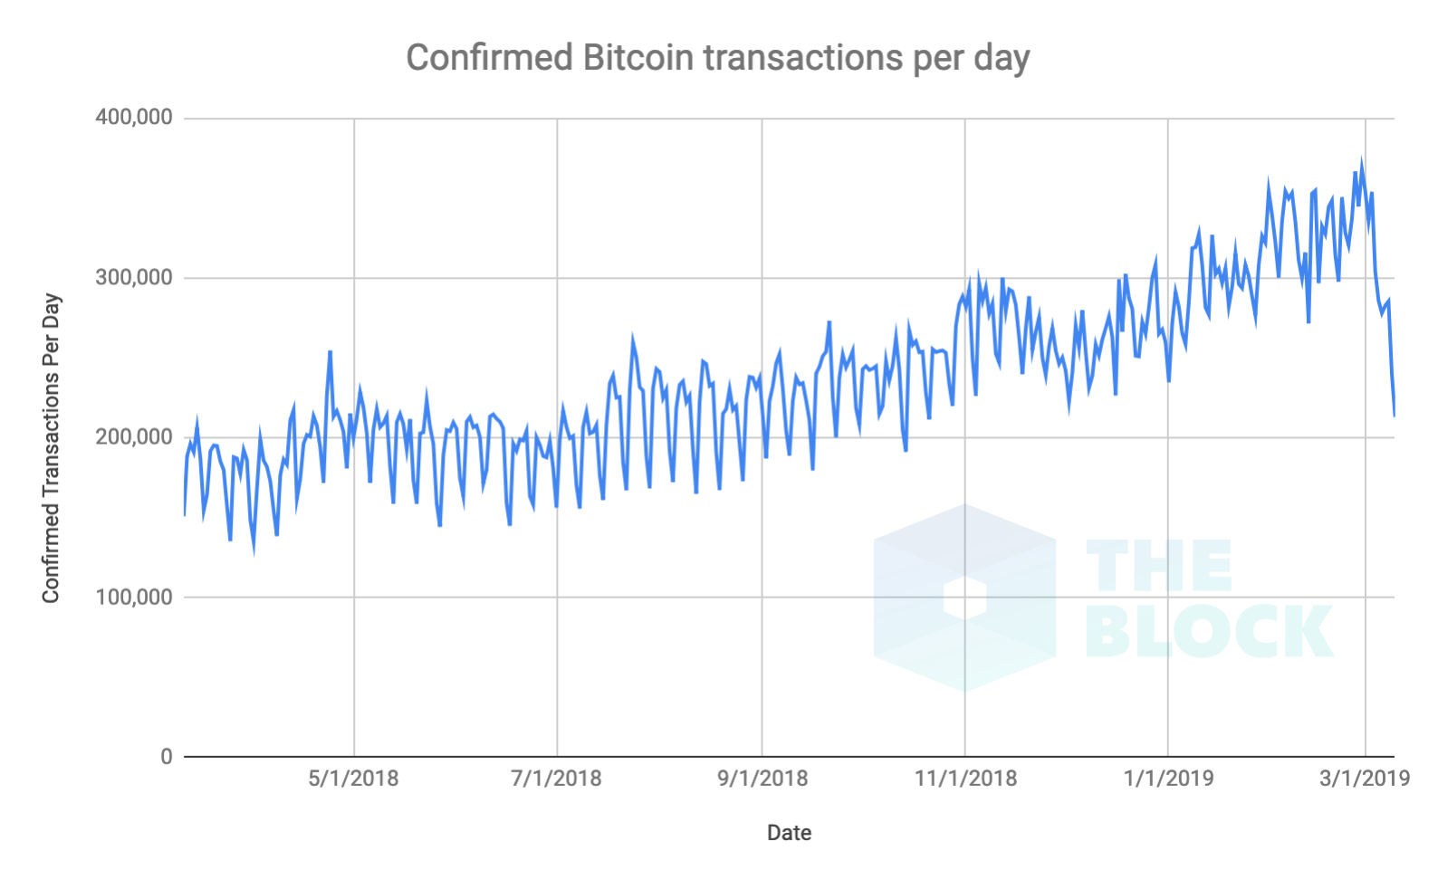Click the 1/1/2019 date label

click(1168, 779)
